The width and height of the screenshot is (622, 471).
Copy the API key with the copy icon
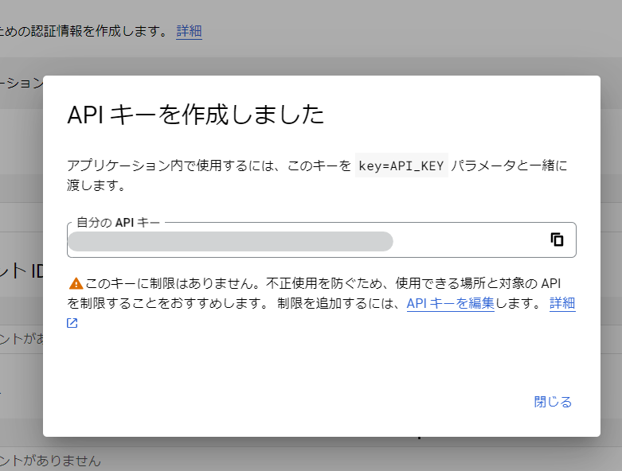click(x=557, y=239)
